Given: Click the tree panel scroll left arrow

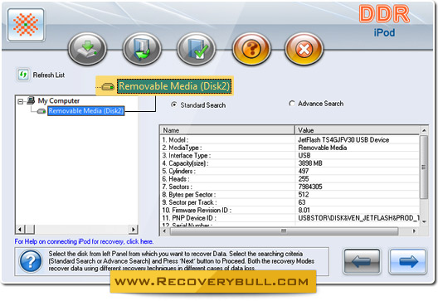Looking at the screenshot, I should tap(20, 230).
